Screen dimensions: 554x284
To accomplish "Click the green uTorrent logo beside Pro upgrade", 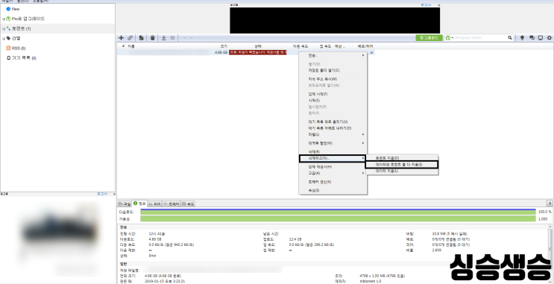I will (x=8, y=19).
